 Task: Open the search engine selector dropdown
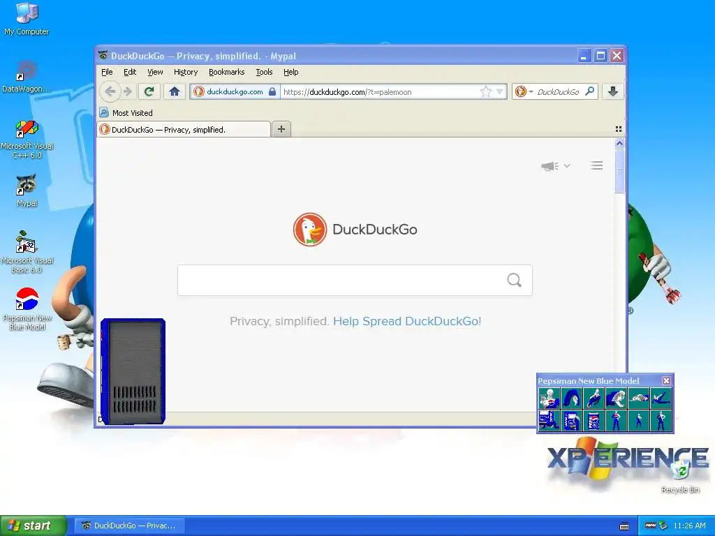(524, 91)
